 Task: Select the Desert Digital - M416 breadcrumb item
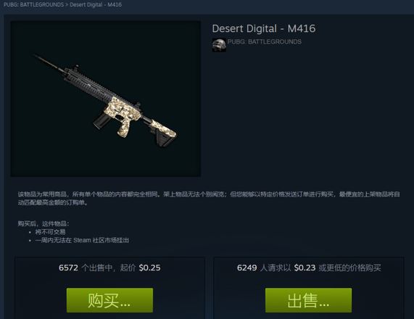[96, 5]
